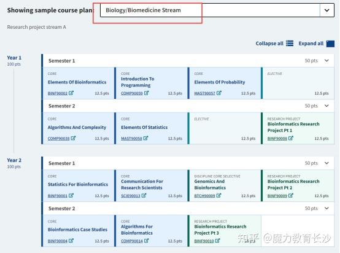Click the Expand all link

pos(311,44)
